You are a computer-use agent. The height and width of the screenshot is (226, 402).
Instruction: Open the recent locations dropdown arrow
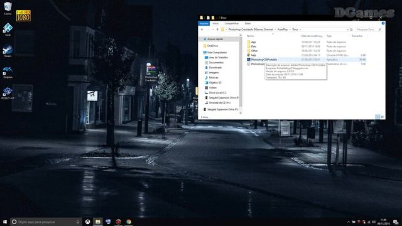tap(212, 30)
